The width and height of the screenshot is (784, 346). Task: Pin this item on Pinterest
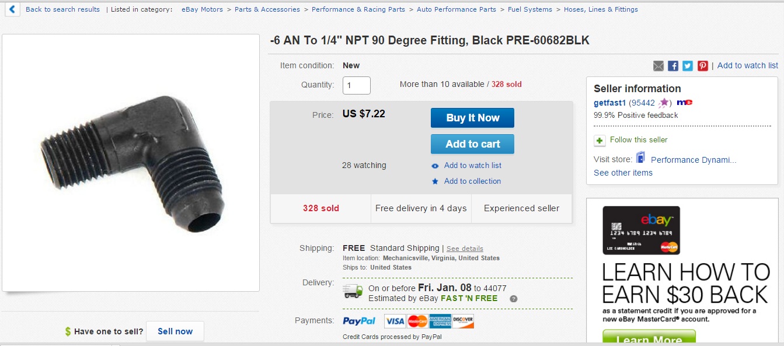(x=702, y=66)
